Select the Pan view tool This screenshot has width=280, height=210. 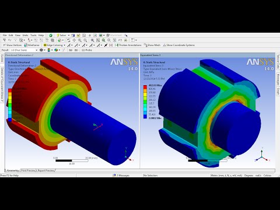pyautogui.click(x=74, y=40)
